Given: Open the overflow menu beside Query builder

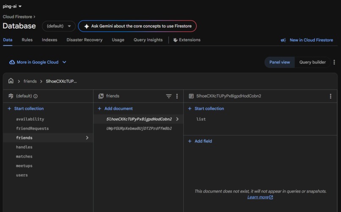Looking at the screenshot, I should [334, 62].
